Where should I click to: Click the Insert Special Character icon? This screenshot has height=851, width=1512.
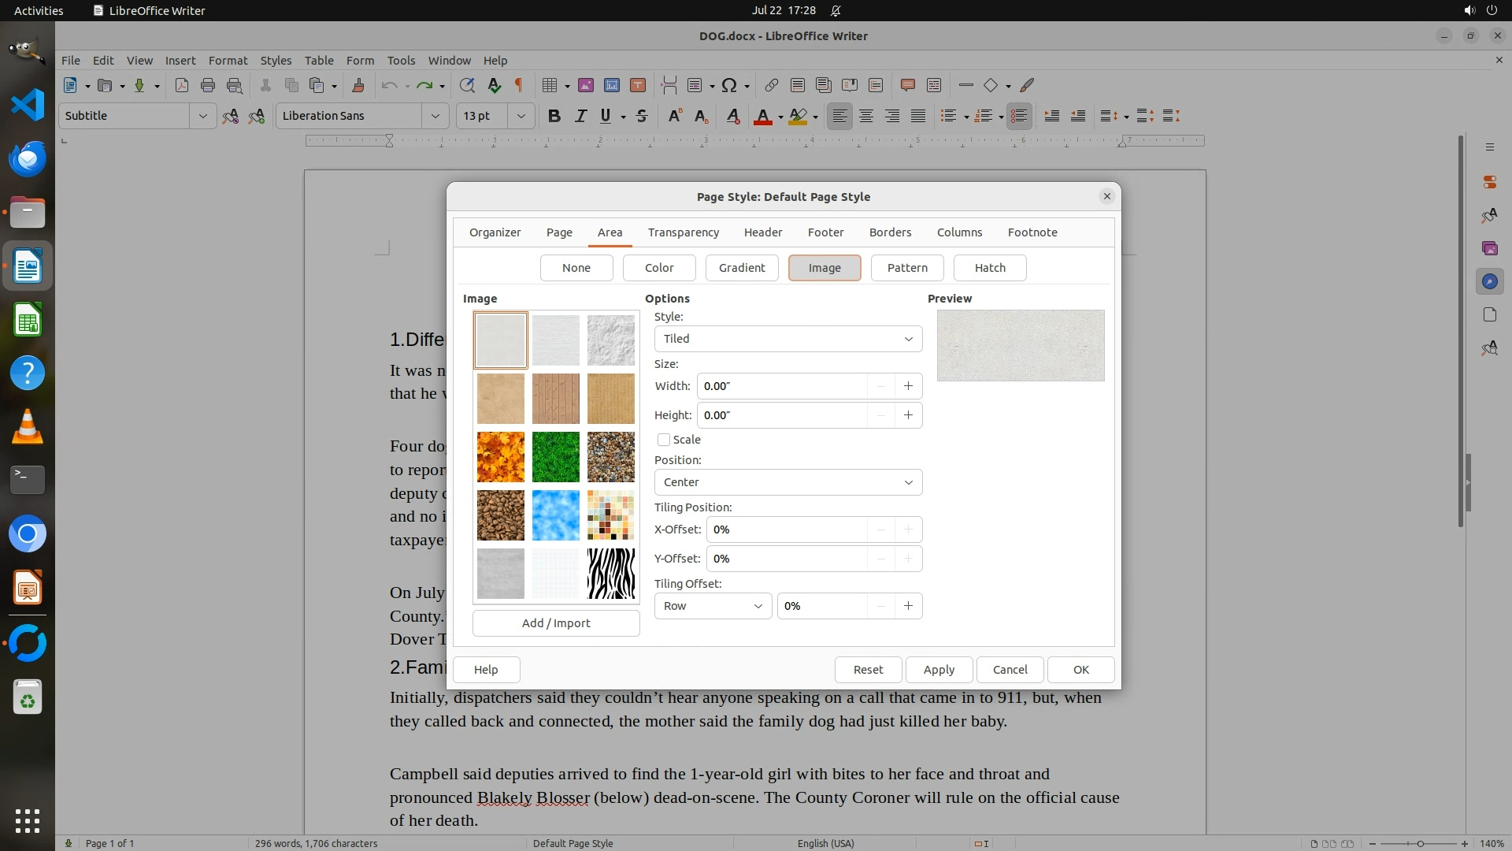pyautogui.click(x=729, y=85)
